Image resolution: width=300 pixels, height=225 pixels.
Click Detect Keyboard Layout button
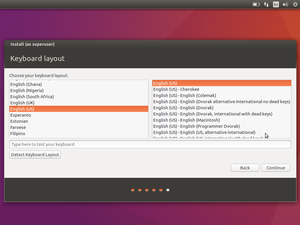click(x=35, y=155)
